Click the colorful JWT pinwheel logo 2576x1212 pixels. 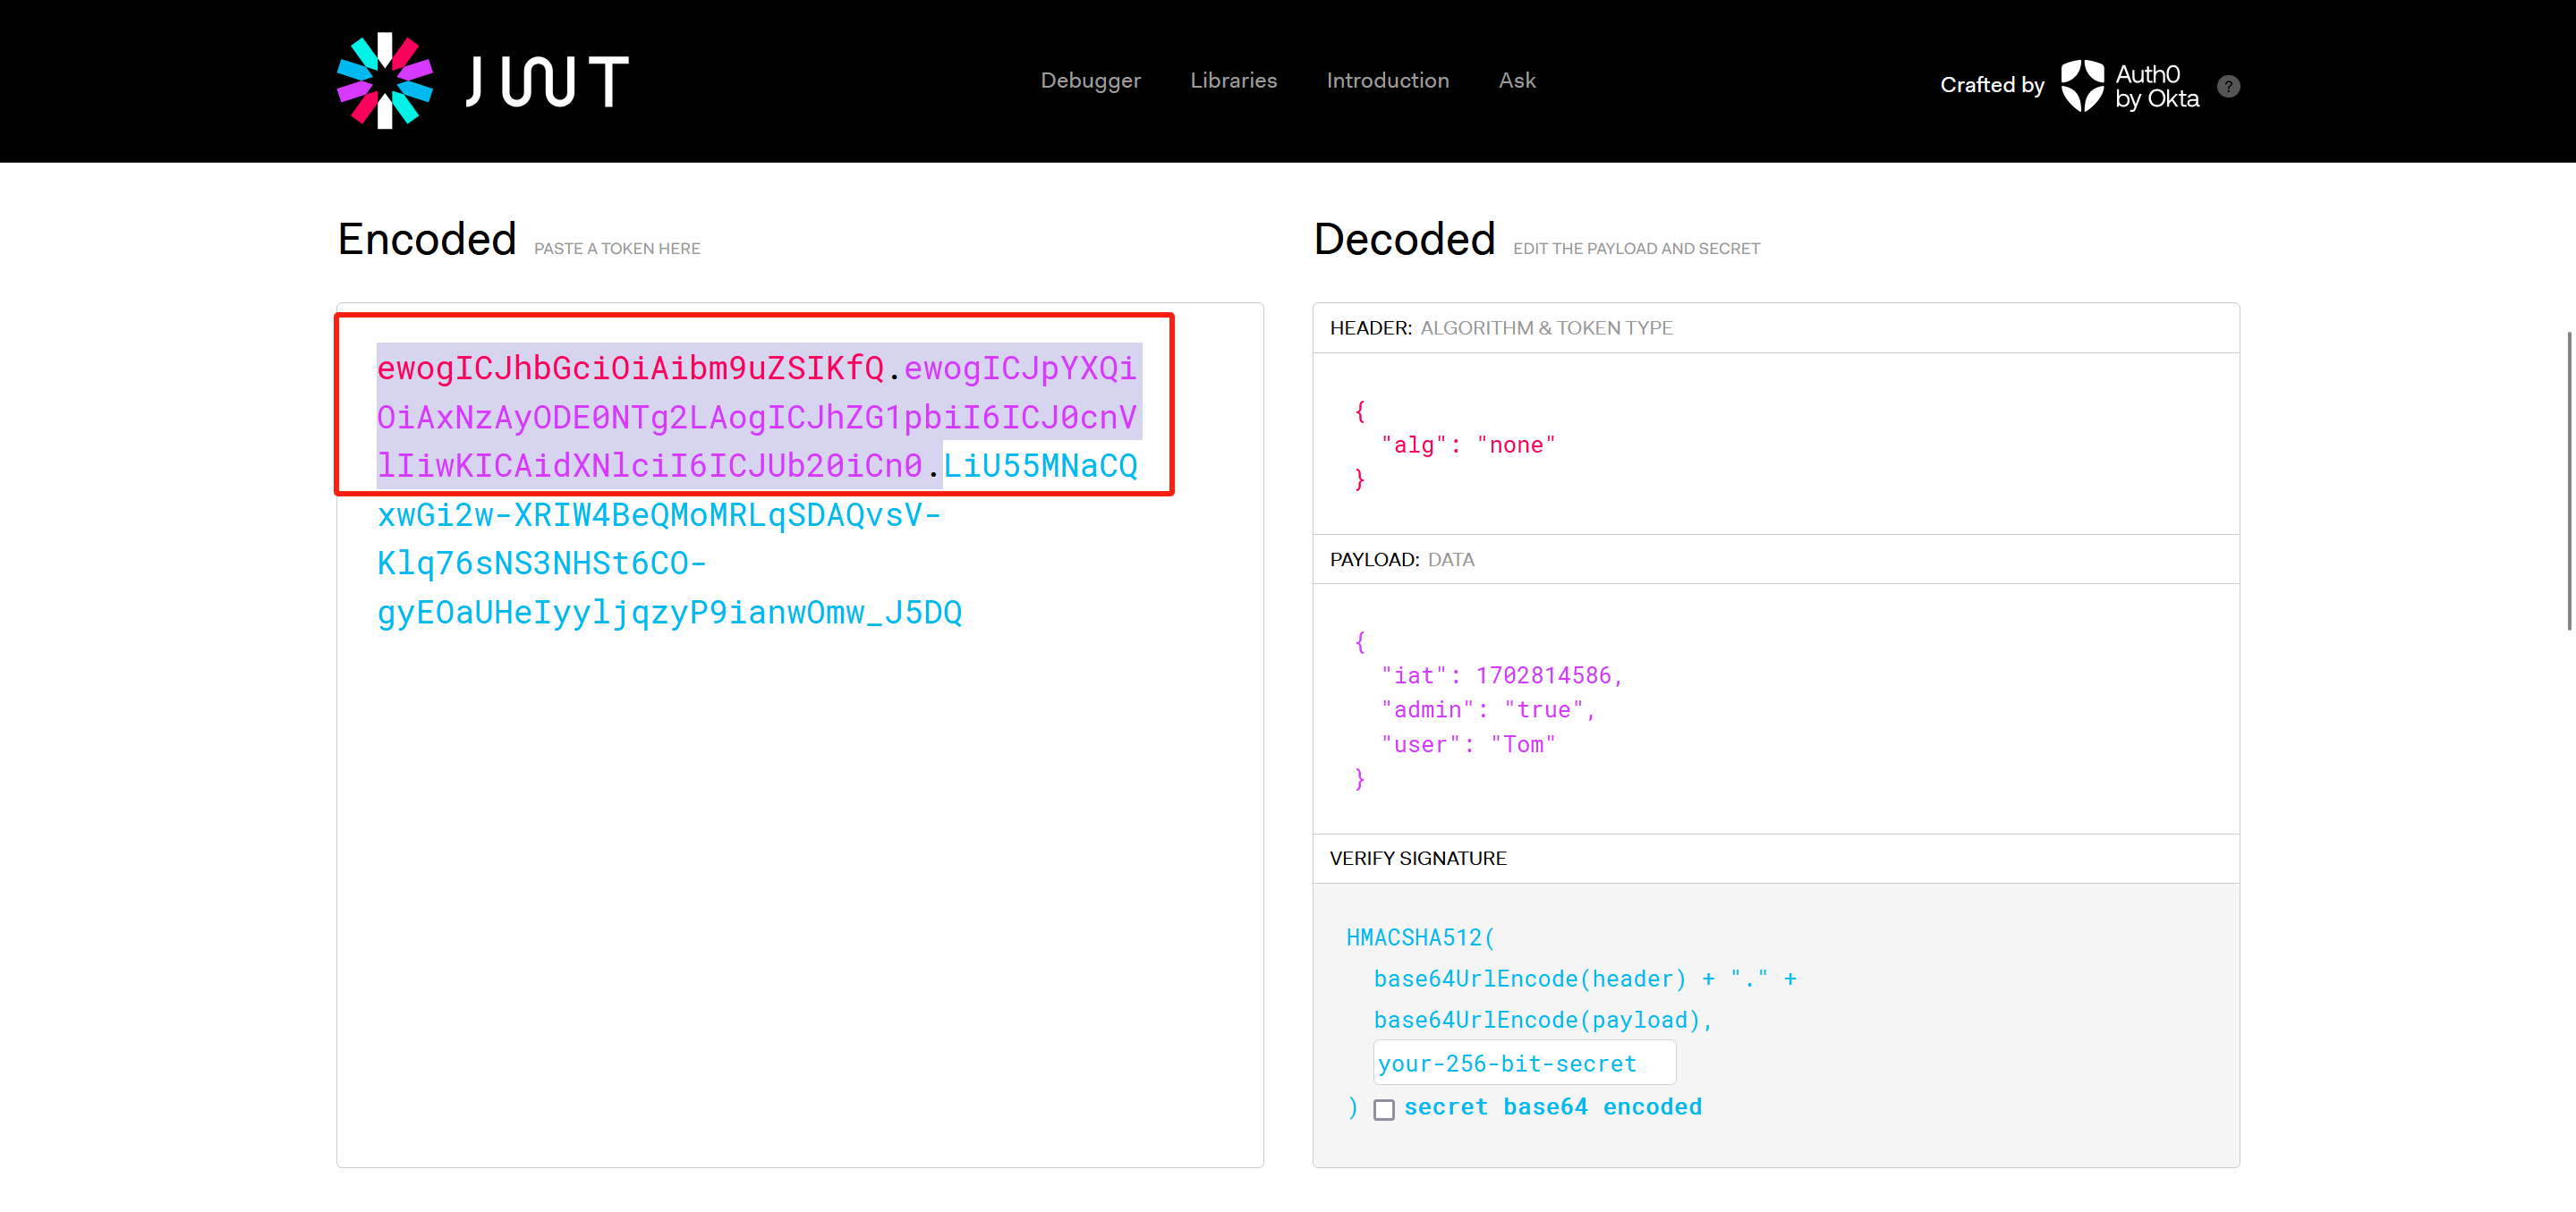tap(384, 81)
